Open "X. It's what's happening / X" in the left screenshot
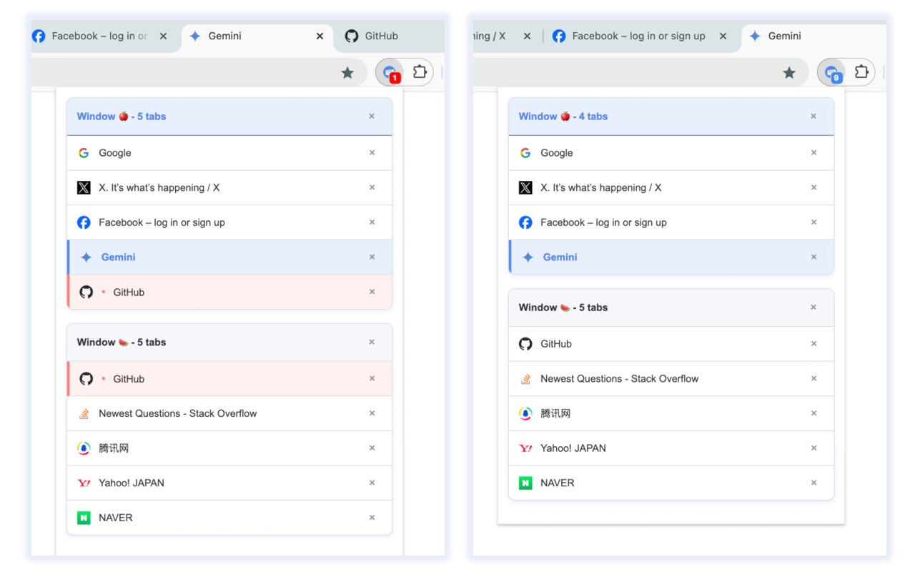Screen dimensions: 915x572 point(229,187)
